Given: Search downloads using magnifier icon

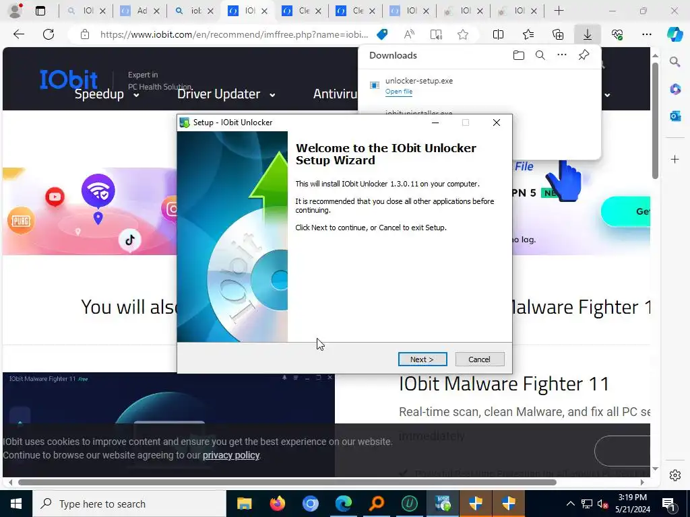Looking at the screenshot, I should point(540,55).
